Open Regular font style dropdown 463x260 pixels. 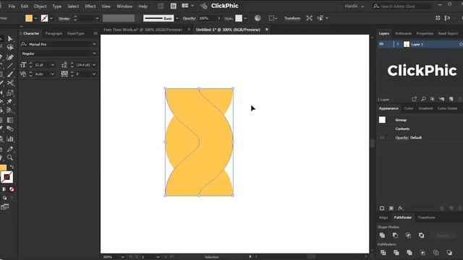coord(94,53)
